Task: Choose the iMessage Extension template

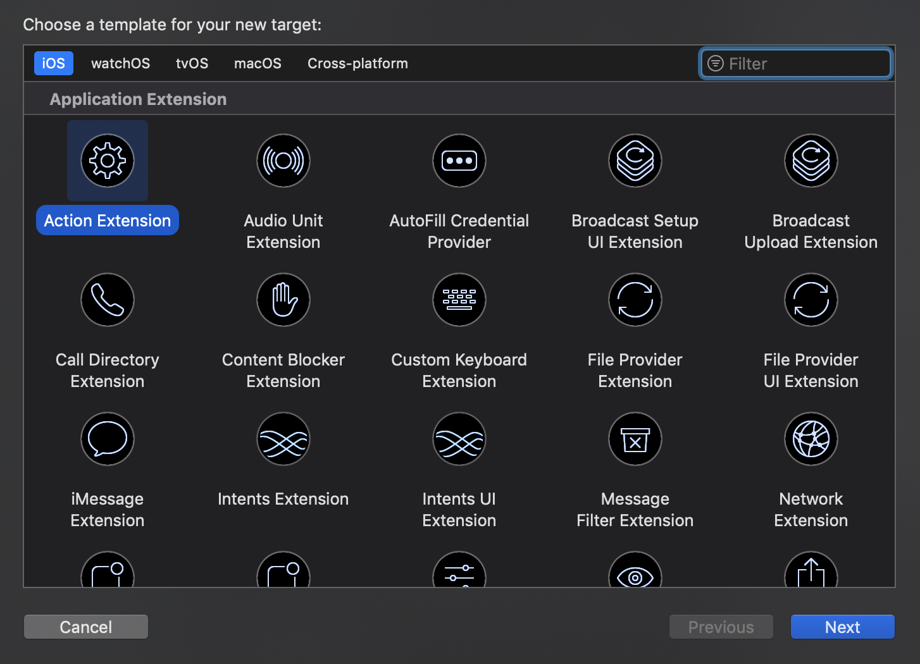Action: coord(107,439)
